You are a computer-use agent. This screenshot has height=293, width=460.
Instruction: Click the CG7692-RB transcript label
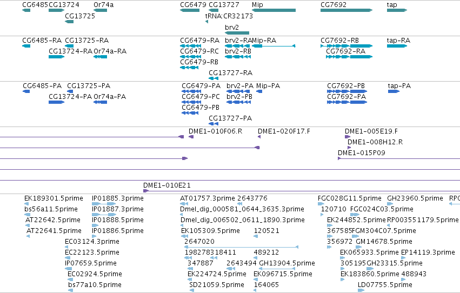tap(339, 40)
